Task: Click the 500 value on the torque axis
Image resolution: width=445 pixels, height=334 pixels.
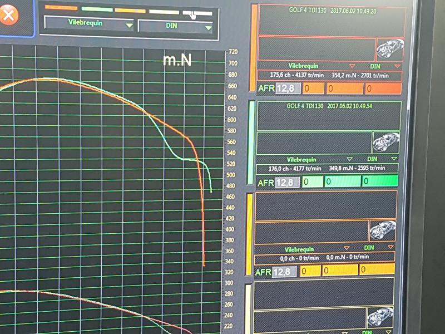Action: [x=231, y=175]
